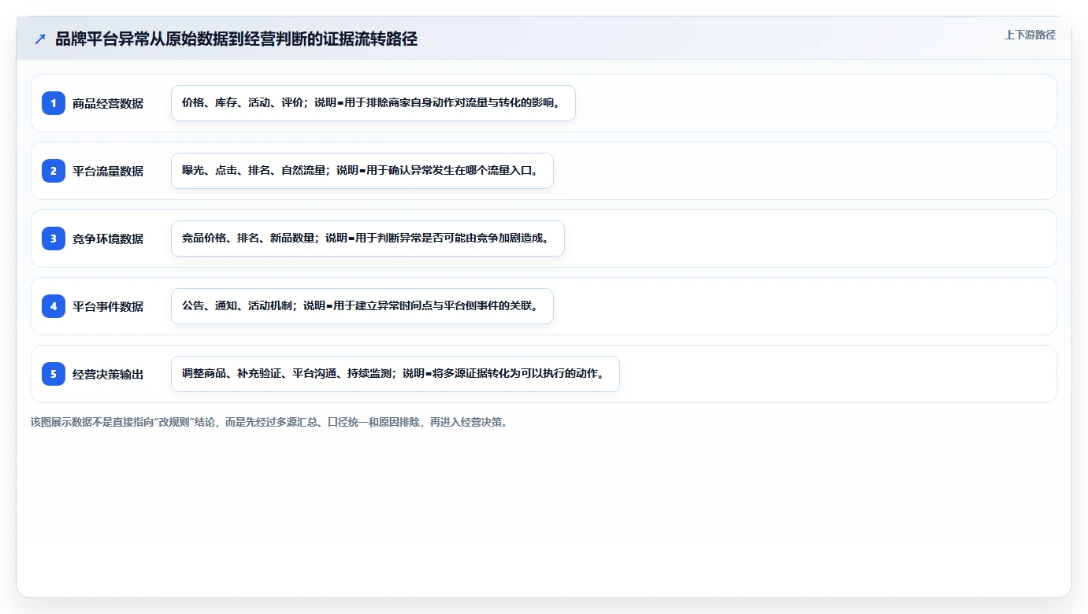Click the step number 3 badge
Image resolution: width=1088 pixels, height=614 pixels.
tap(54, 239)
